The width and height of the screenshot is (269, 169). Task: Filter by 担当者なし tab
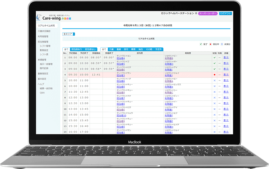90,49
